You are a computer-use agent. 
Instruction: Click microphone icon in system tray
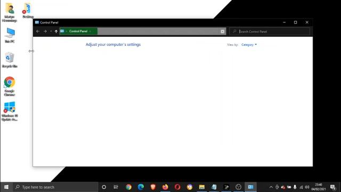pyautogui.click(x=295, y=187)
